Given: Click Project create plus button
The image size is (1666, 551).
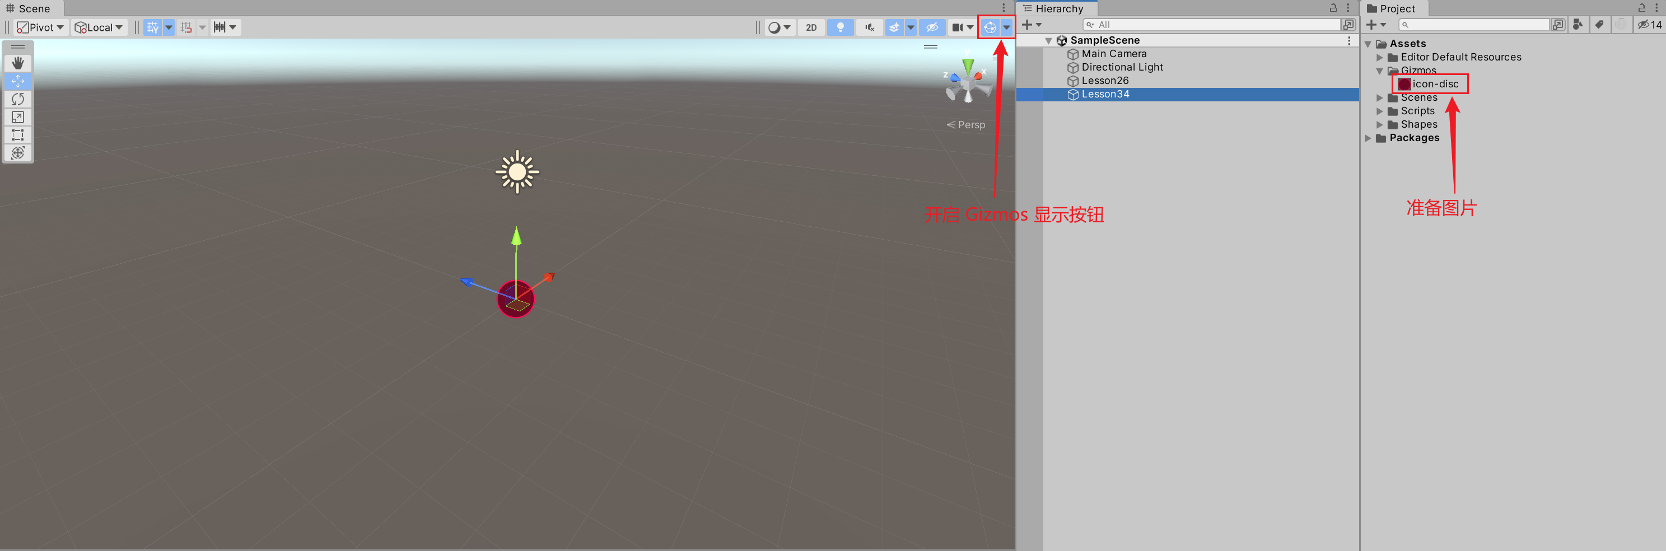Looking at the screenshot, I should [1375, 25].
